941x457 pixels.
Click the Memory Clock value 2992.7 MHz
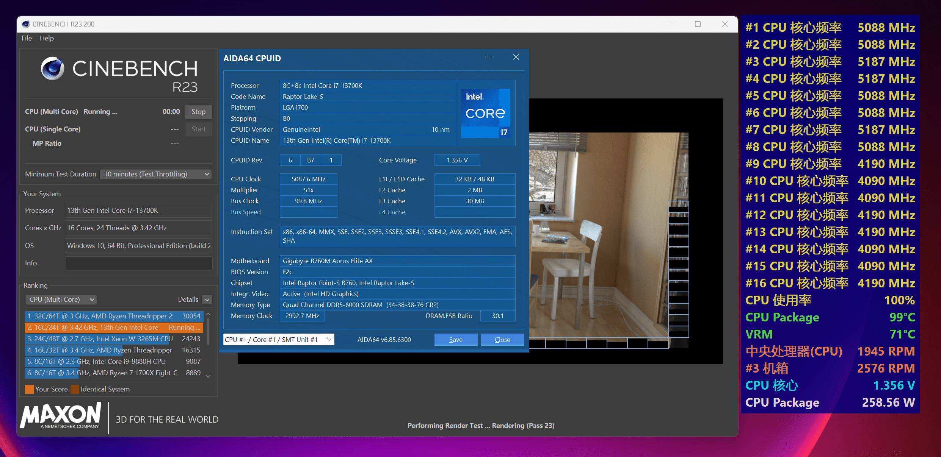[x=302, y=316]
